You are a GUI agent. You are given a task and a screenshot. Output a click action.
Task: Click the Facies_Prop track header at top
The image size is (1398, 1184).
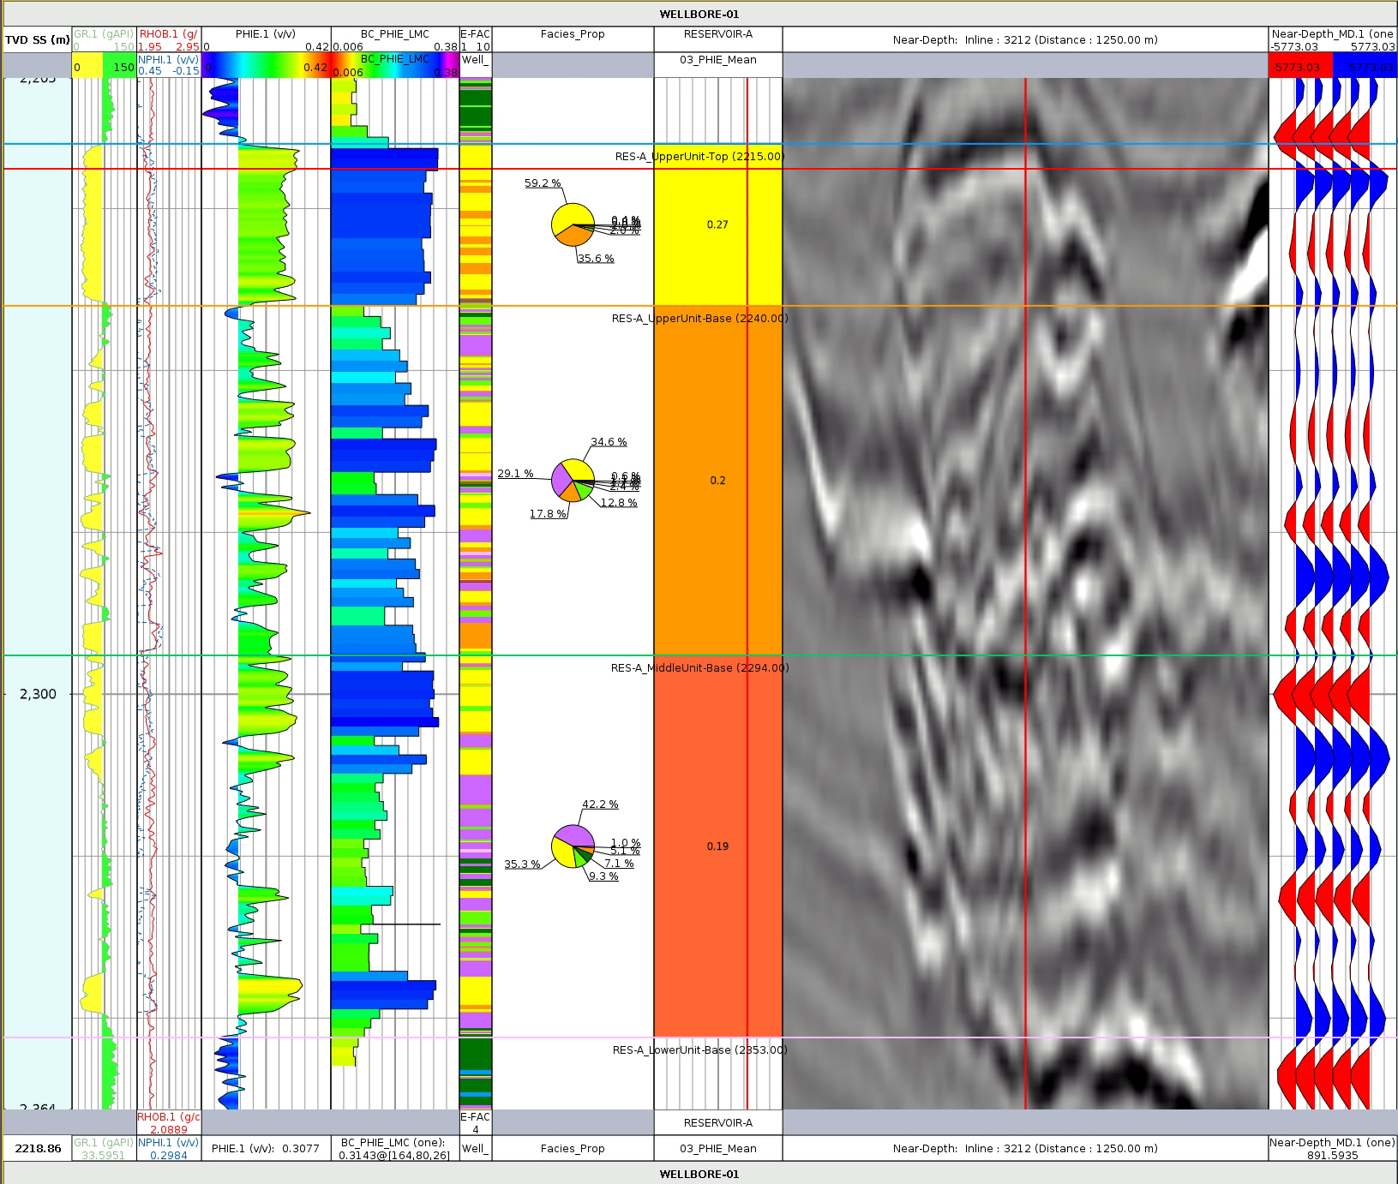click(573, 34)
